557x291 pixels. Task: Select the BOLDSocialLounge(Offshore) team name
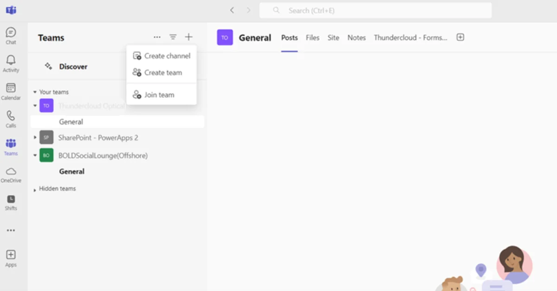click(x=103, y=156)
